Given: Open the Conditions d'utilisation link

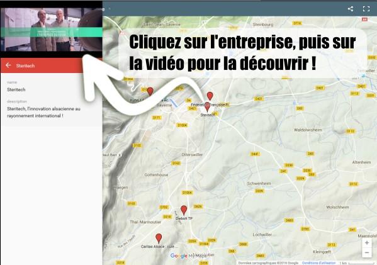Looking at the screenshot, I should pos(318,263).
